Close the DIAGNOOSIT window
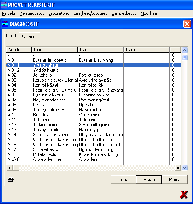Image resolution: width=193 pixels, height=204 pixels. tap(187, 24)
